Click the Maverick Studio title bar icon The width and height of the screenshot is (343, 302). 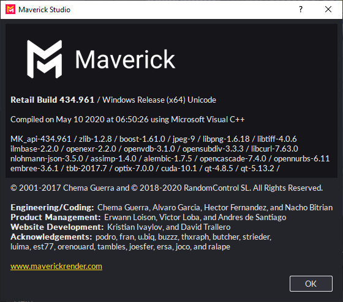tap(10, 9)
